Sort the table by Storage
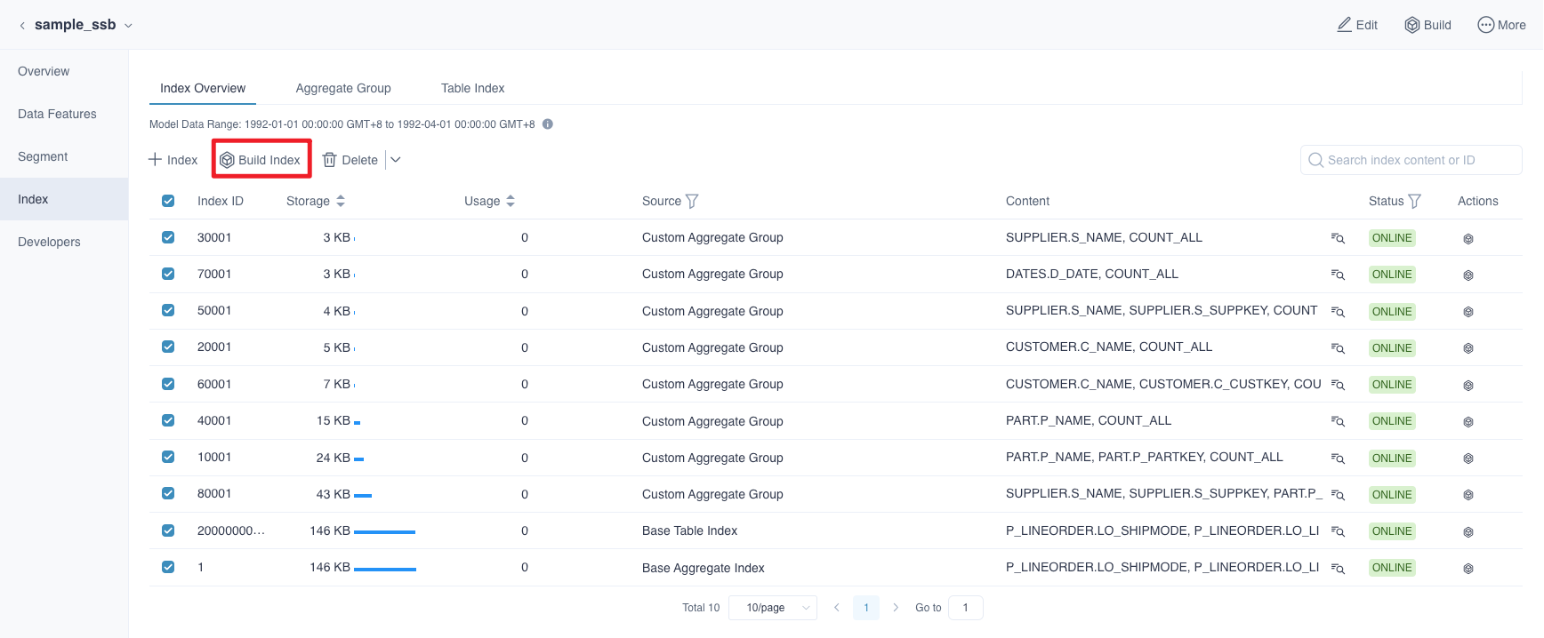Screen dimensions: 1544x638 (x=341, y=202)
